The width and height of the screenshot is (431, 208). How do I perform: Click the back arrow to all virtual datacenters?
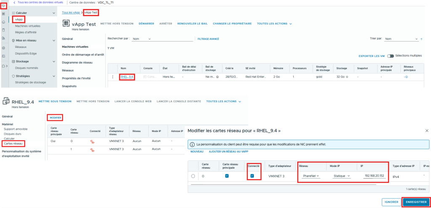15,3
